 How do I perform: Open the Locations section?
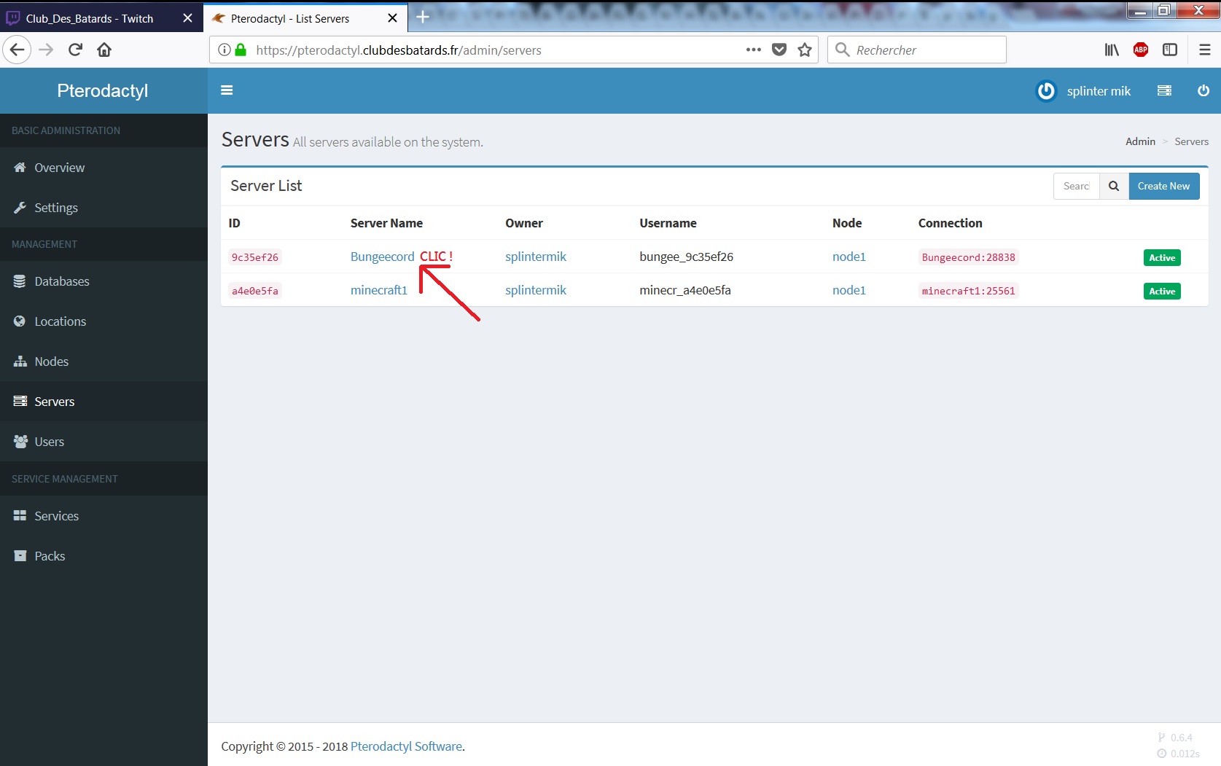coord(60,321)
